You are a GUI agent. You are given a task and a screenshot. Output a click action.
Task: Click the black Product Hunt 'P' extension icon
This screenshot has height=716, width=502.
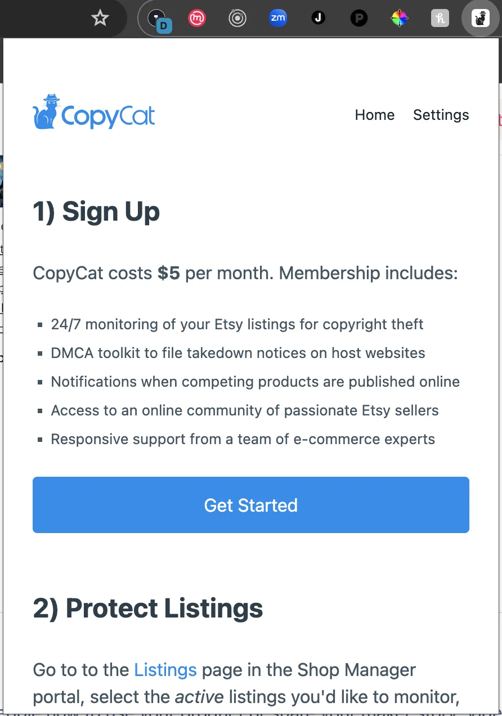359,18
